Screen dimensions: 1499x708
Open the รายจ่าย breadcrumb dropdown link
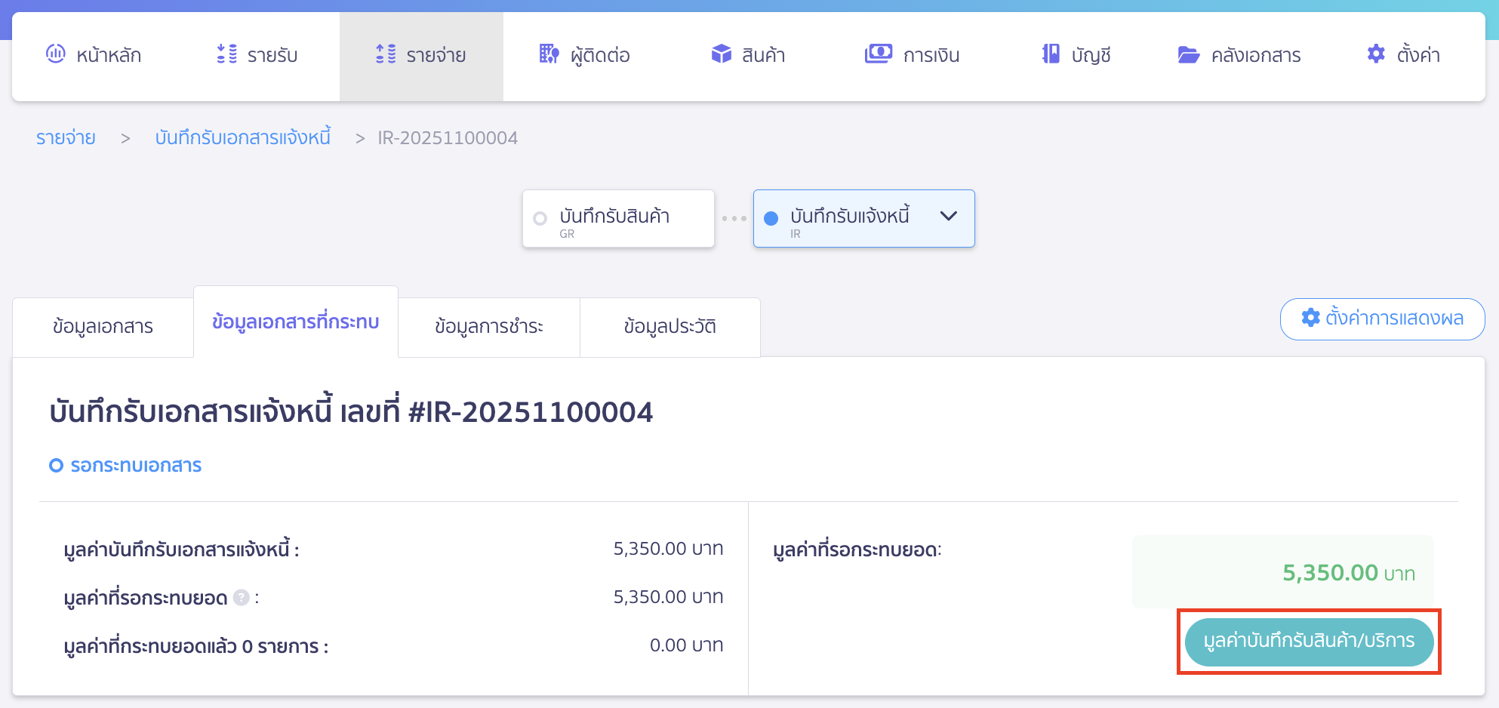tap(65, 137)
